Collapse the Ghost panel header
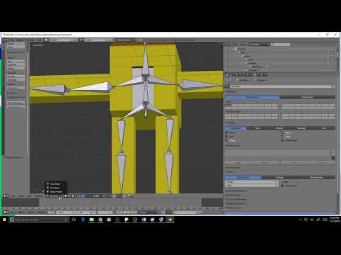 click(230, 172)
